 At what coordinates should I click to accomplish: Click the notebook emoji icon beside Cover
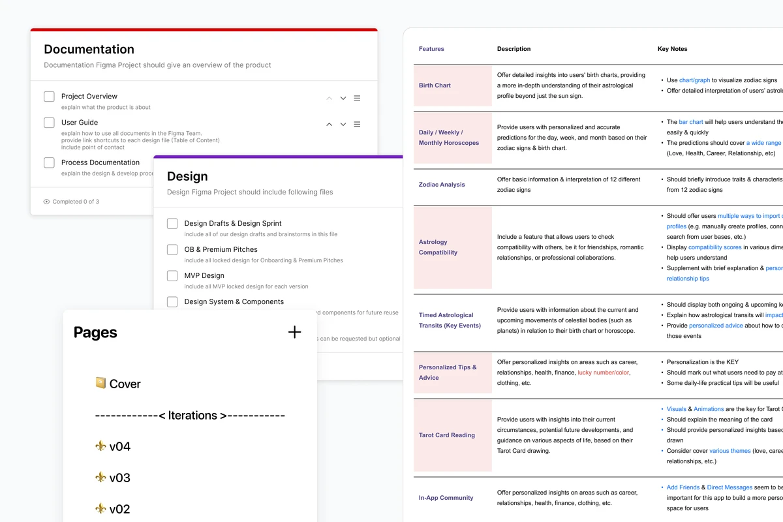point(99,384)
